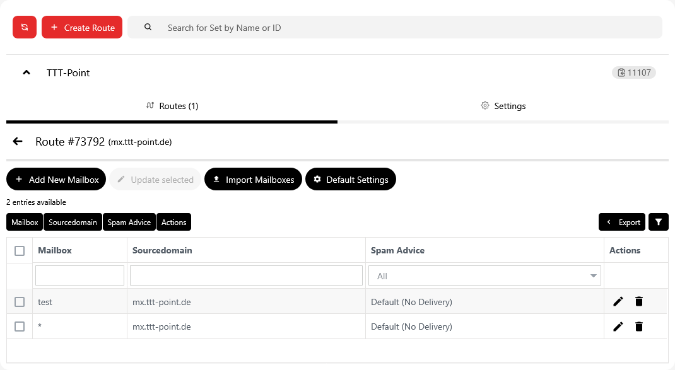Switch to the Settings tab
The image size is (675, 370).
[503, 106]
